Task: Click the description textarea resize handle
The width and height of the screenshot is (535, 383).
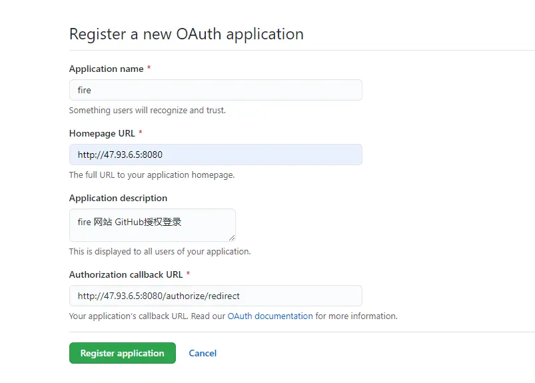Action: (231, 237)
